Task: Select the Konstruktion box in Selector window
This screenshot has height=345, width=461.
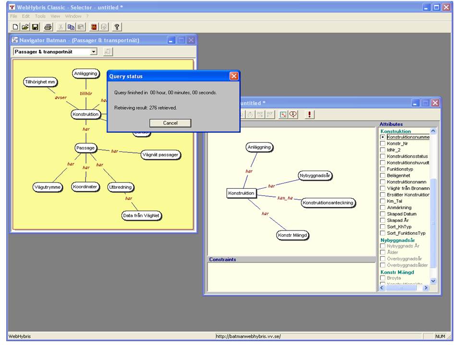Action: click(241, 193)
